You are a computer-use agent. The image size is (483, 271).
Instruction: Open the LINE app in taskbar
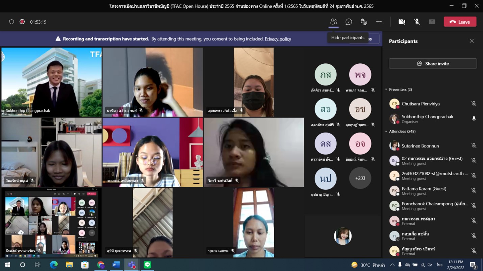tap(147, 265)
